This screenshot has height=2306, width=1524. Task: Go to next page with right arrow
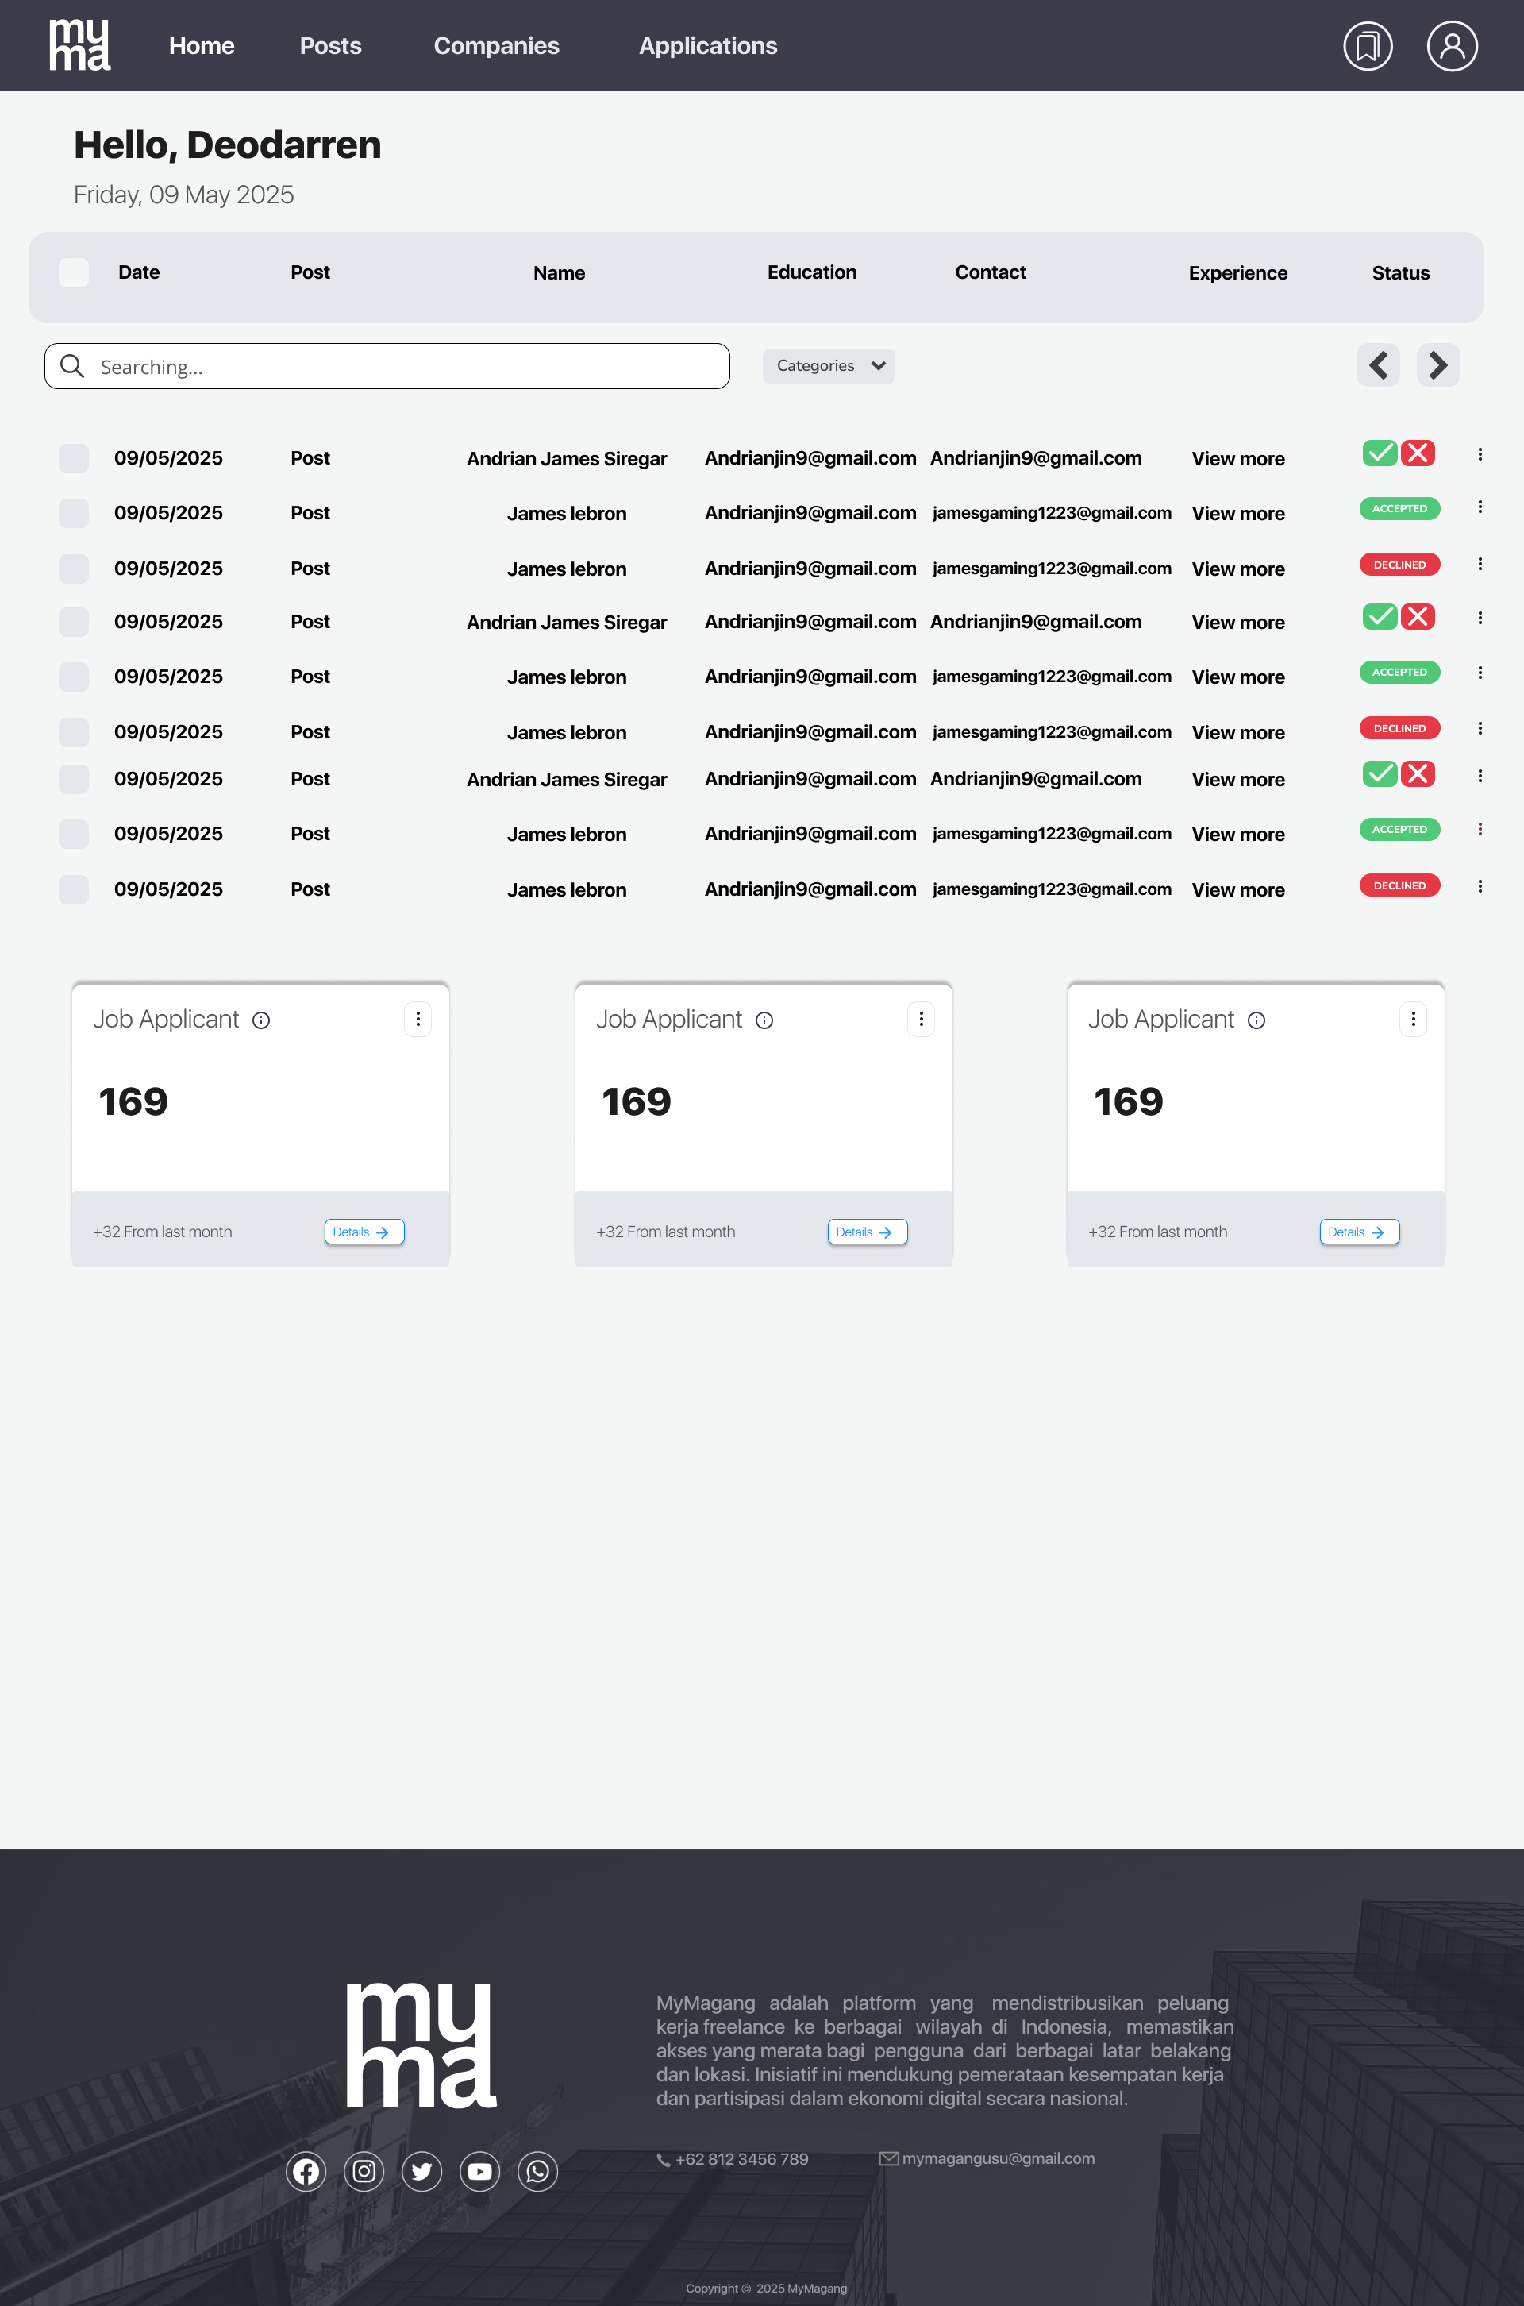(x=1437, y=365)
